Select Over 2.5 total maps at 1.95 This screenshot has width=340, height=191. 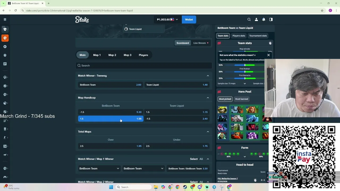pos(111,146)
